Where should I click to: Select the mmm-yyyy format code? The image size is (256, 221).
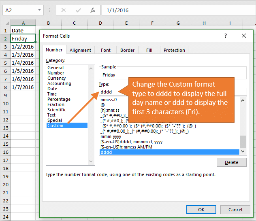pos(111,136)
